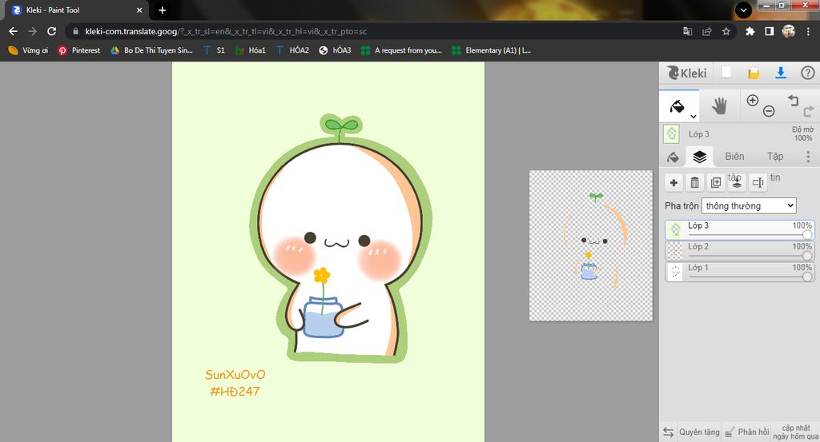The height and width of the screenshot is (442, 820).
Task: Create a new blank image
Action: [x=726, y=73]
